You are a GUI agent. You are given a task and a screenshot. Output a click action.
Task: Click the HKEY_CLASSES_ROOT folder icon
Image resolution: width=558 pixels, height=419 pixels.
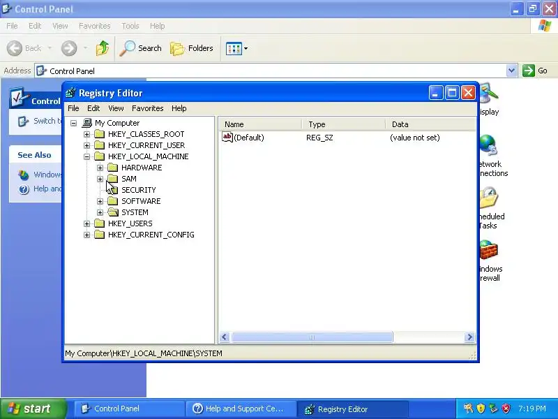[99, 134]
